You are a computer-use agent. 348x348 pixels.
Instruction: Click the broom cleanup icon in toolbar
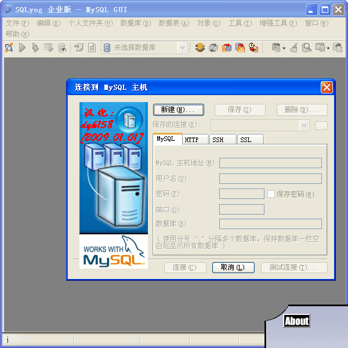294,48
